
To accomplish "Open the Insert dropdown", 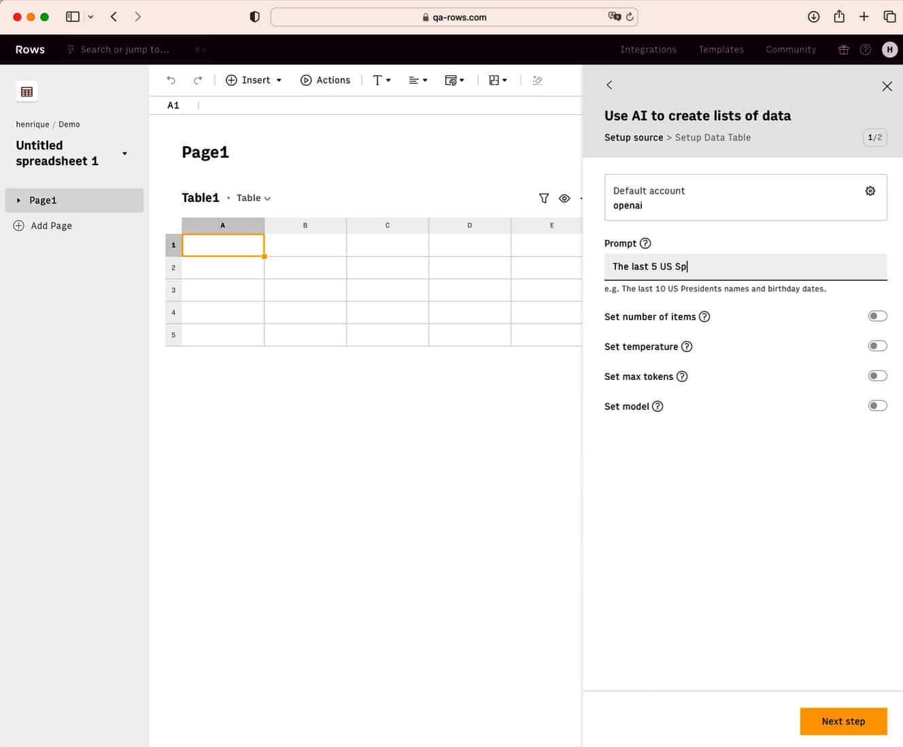I will pos(253,80).
